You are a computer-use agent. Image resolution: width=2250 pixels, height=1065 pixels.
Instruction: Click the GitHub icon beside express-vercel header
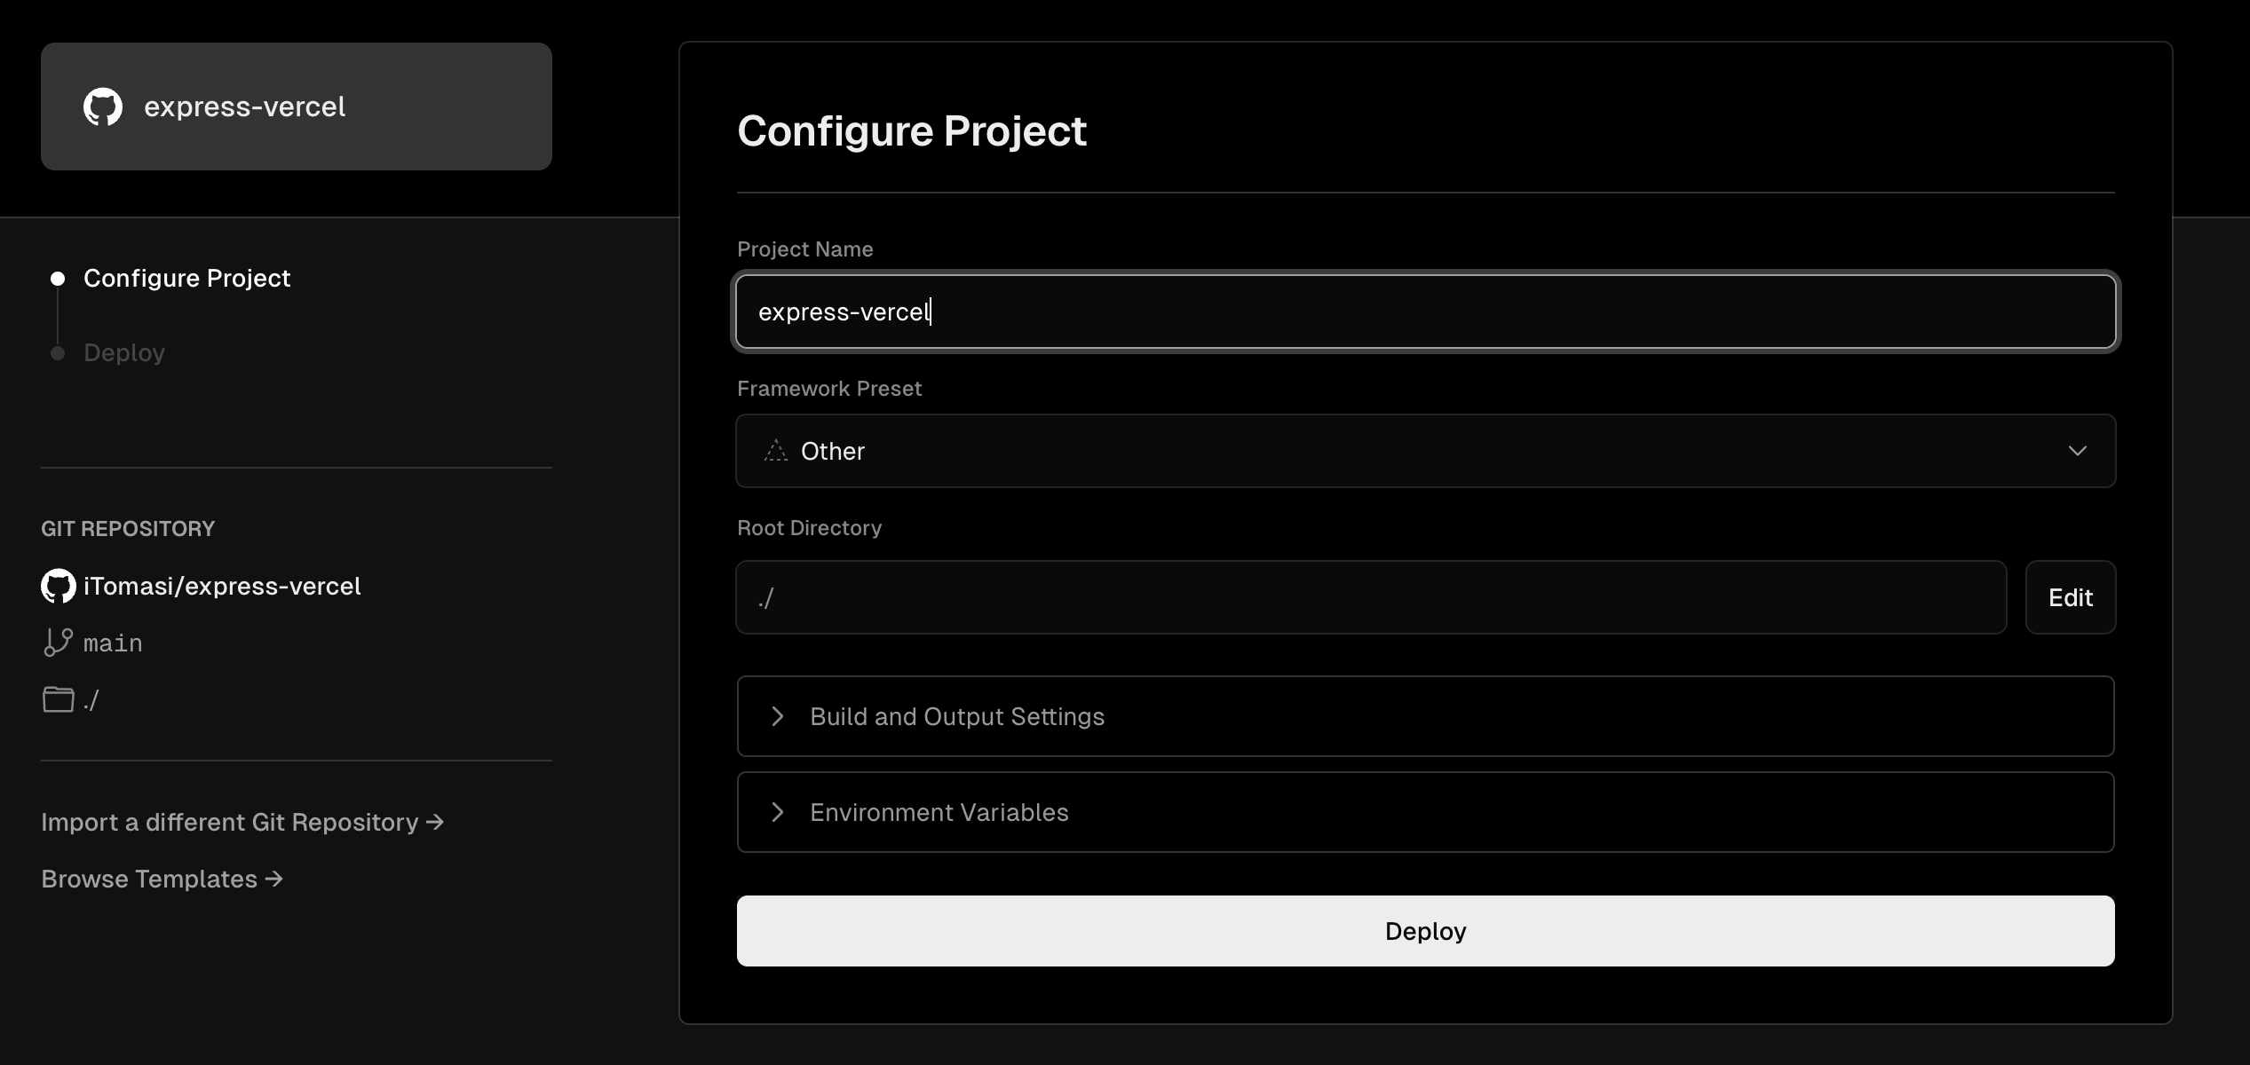[103, 106]
